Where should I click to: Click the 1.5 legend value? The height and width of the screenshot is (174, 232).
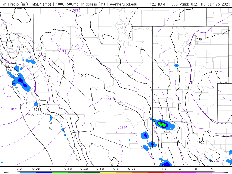pos(164,169)
